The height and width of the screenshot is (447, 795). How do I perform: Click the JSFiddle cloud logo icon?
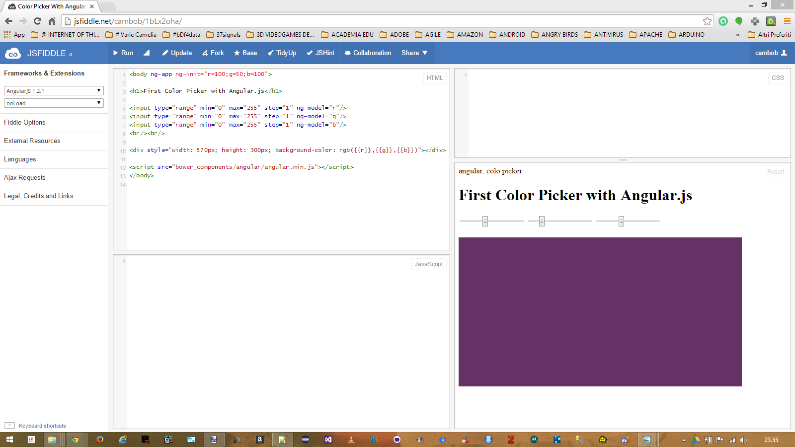point(13,53)
